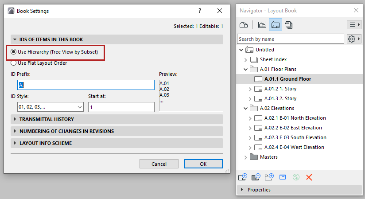The height and width of the screenshot is (199, 365).
Task: Select the A.01.1 Ground Floor layout
Action: tap(287, 79)
